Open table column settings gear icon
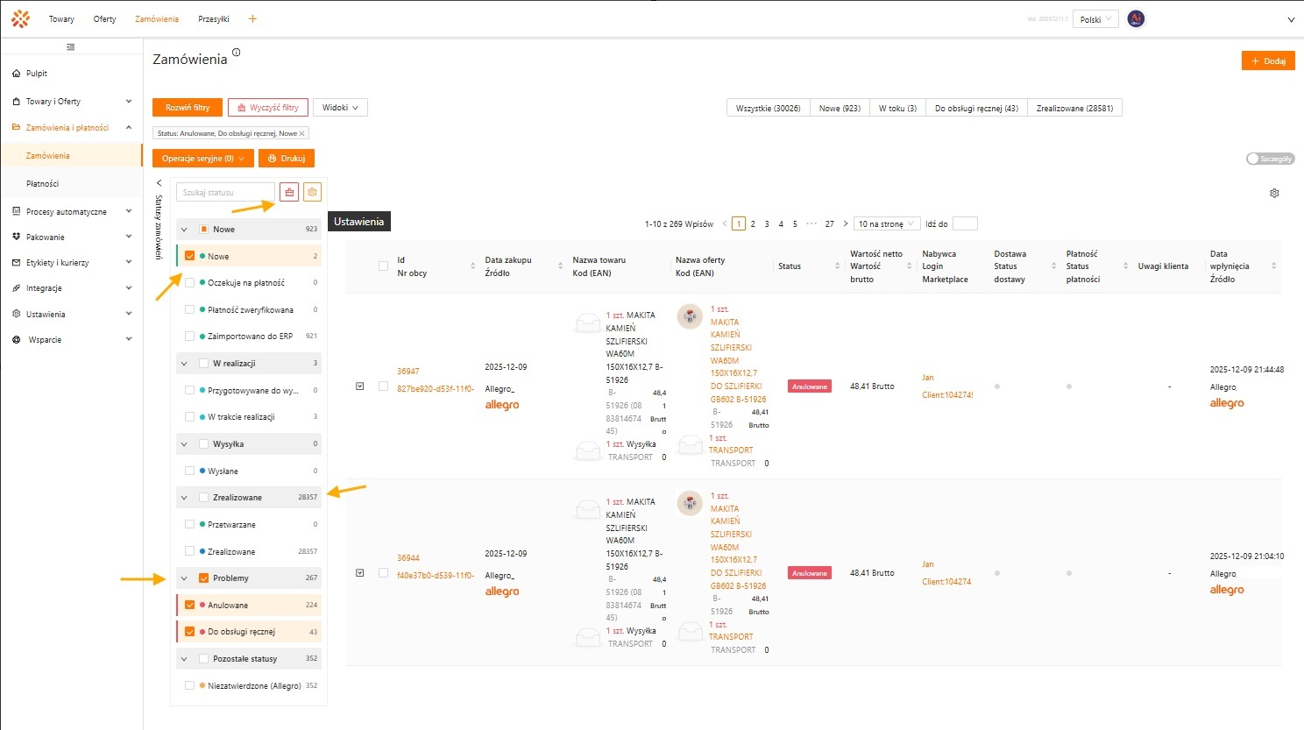The height and width of the screenshot is (730, 1304). point(1274,193)
